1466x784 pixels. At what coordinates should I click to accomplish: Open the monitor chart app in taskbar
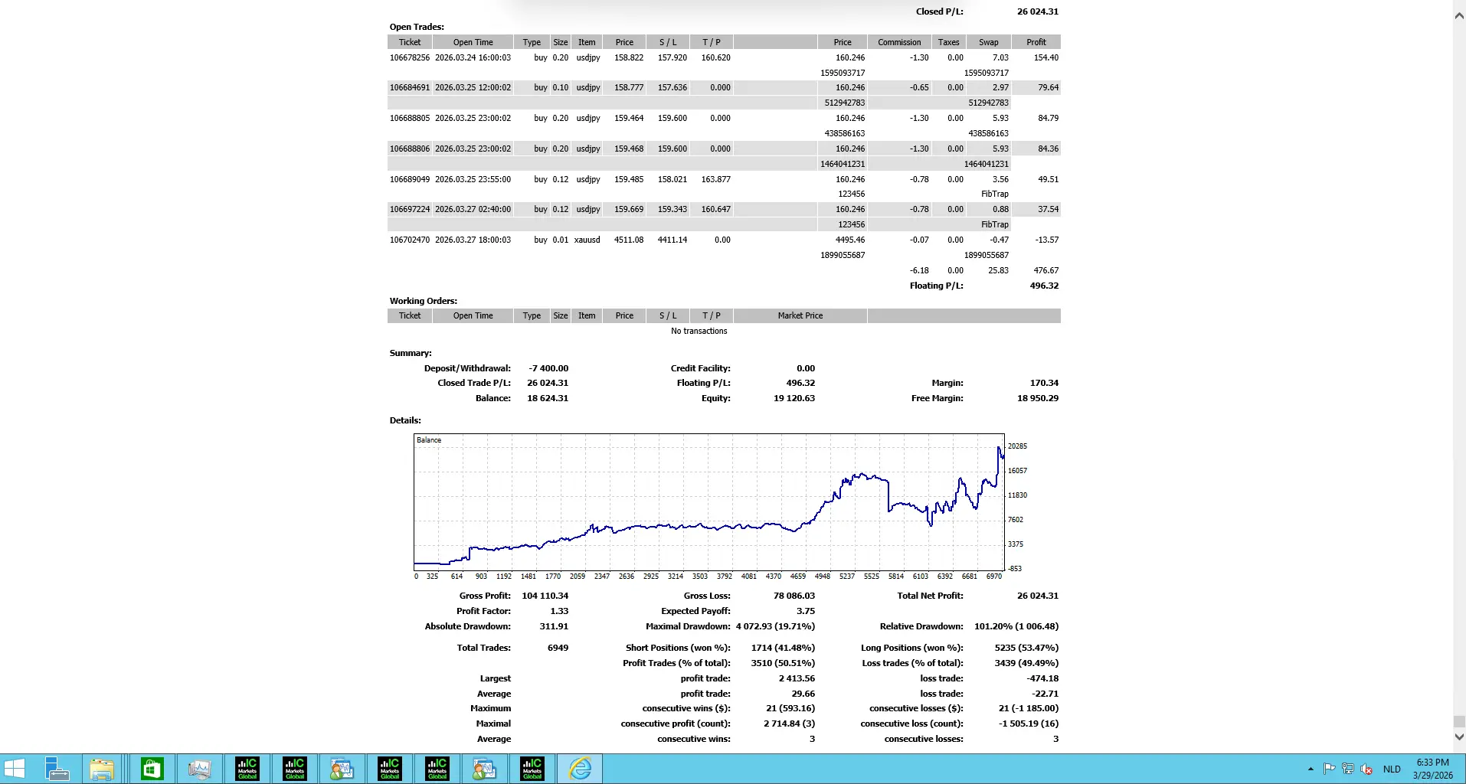(x=199, y=769)
